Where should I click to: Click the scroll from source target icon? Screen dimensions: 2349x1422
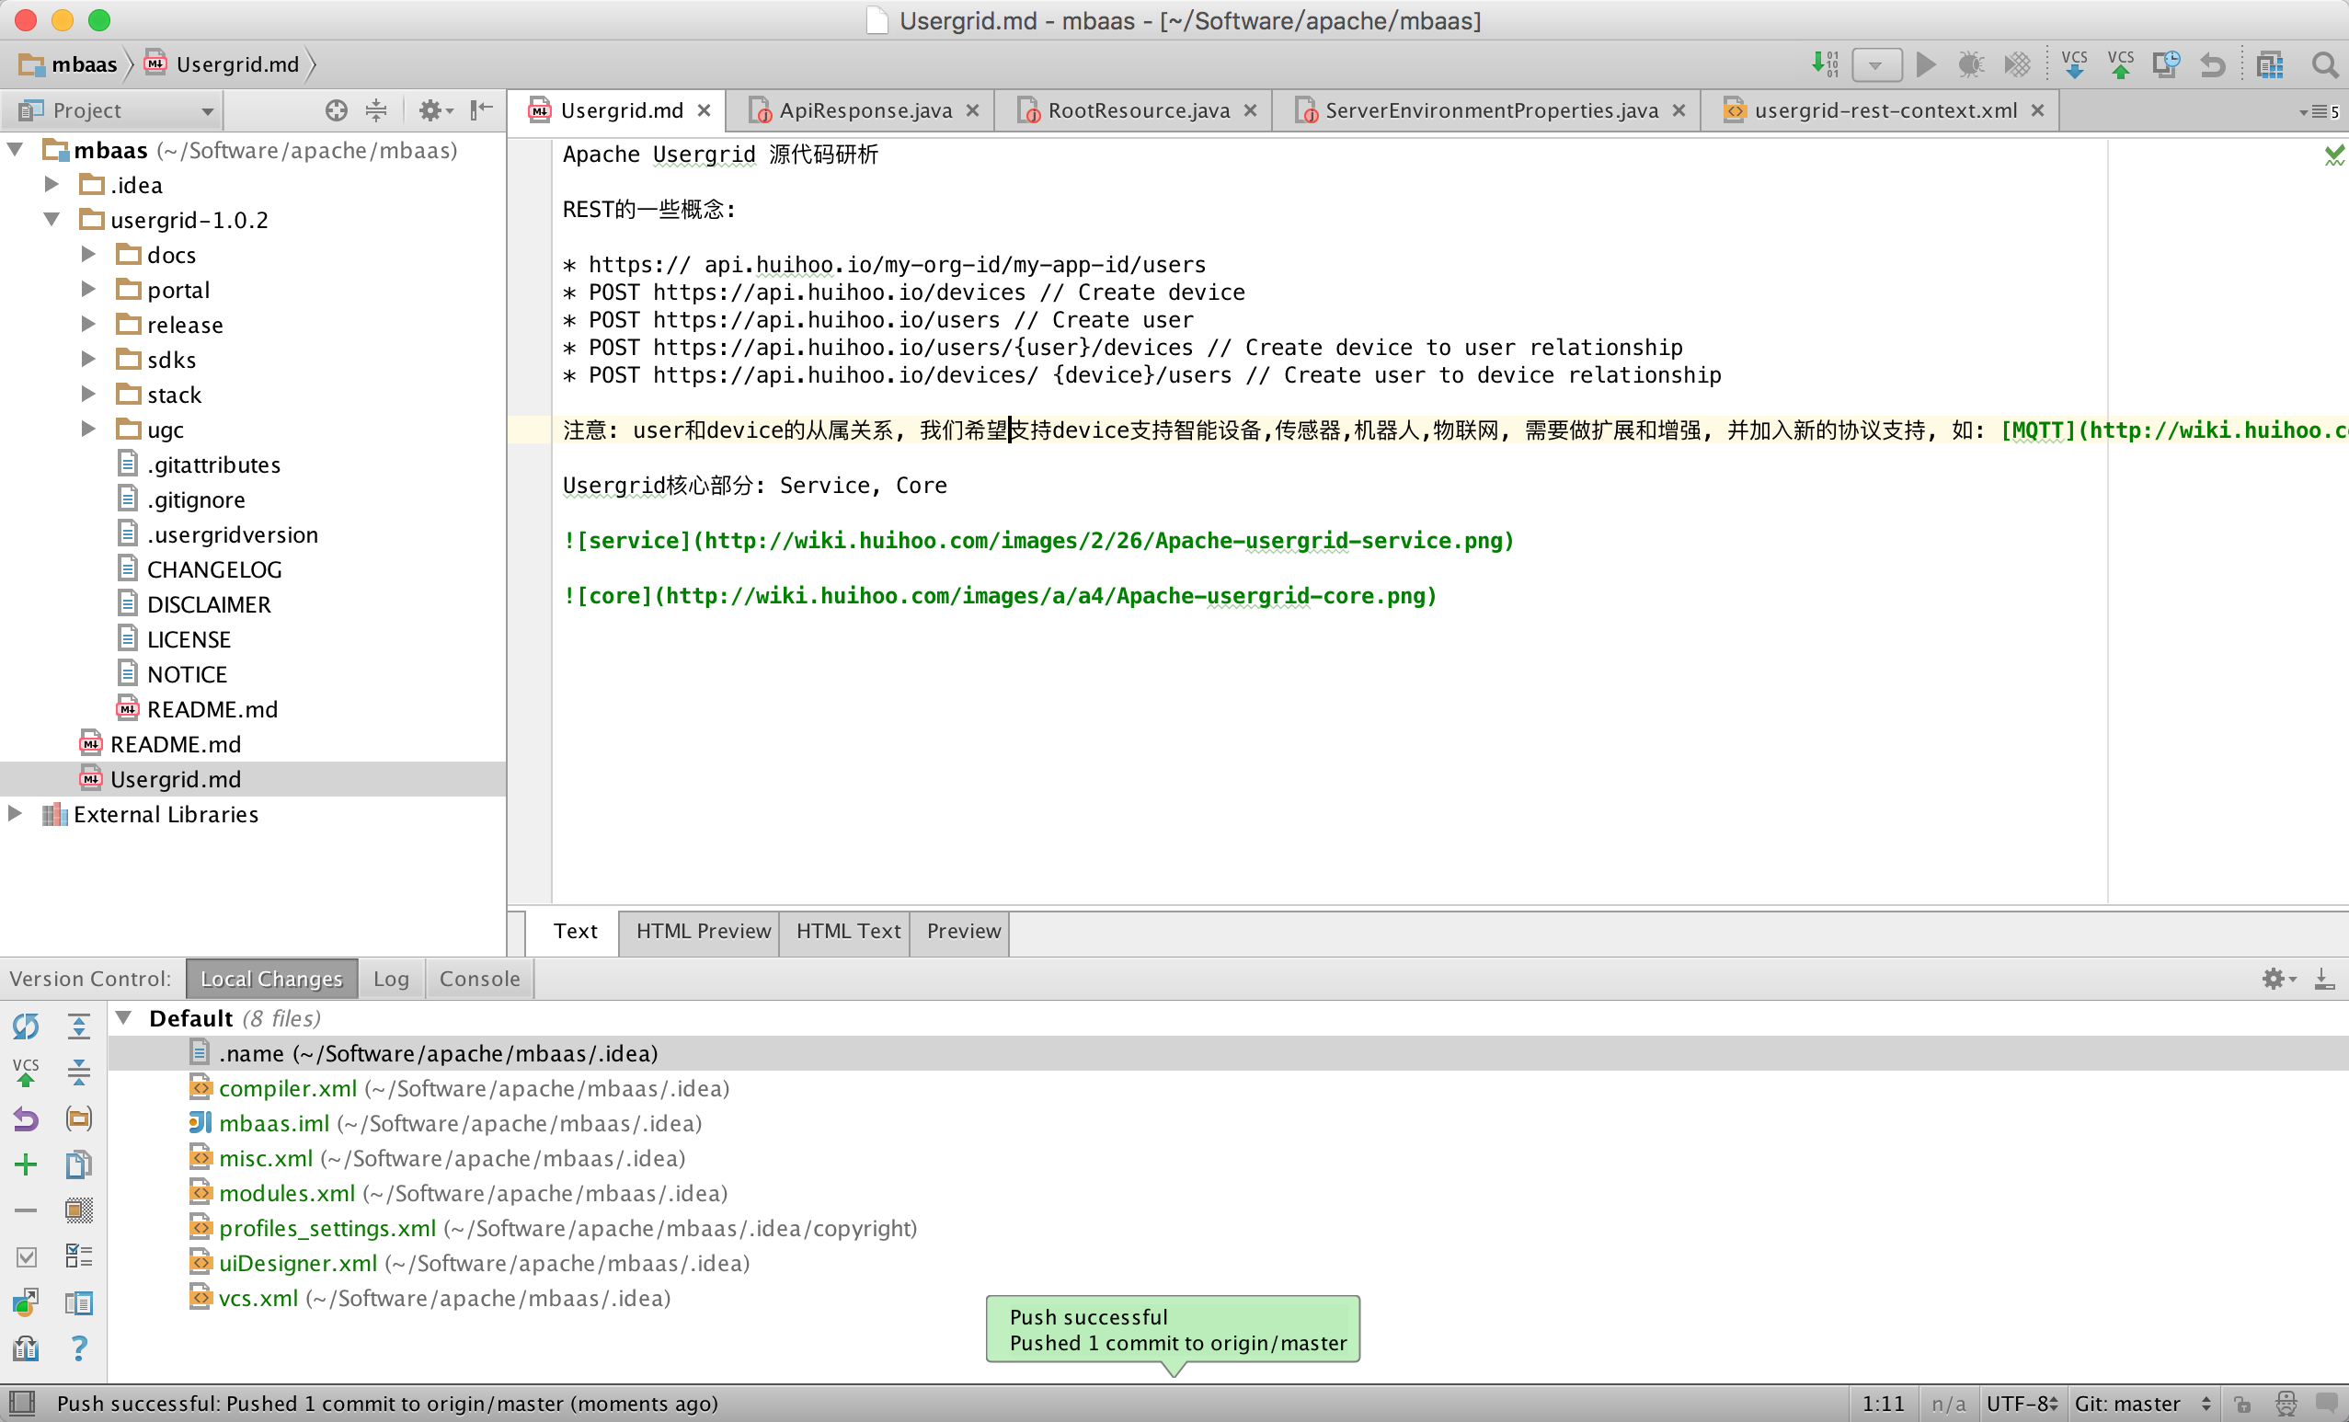click(x=336, y=110)
